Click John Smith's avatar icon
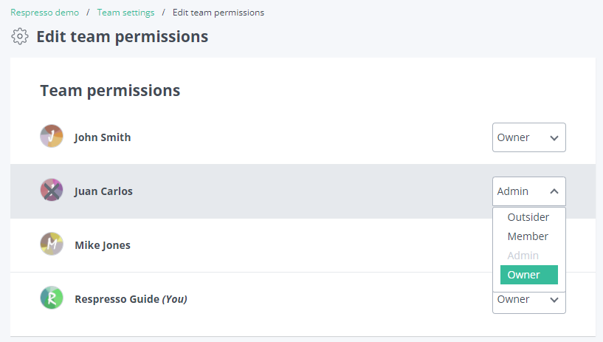The height and width of the screenshot is (342, 603). click(x=52, y=136)
